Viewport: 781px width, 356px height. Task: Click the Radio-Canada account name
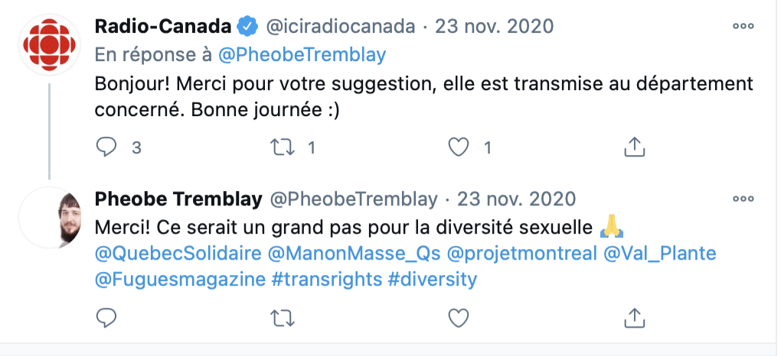[163, 26]
